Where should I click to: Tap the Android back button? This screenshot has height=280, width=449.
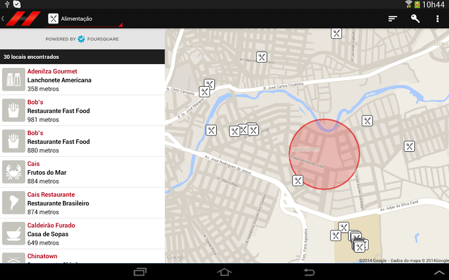pyautogui.click(x=309, y=272)
